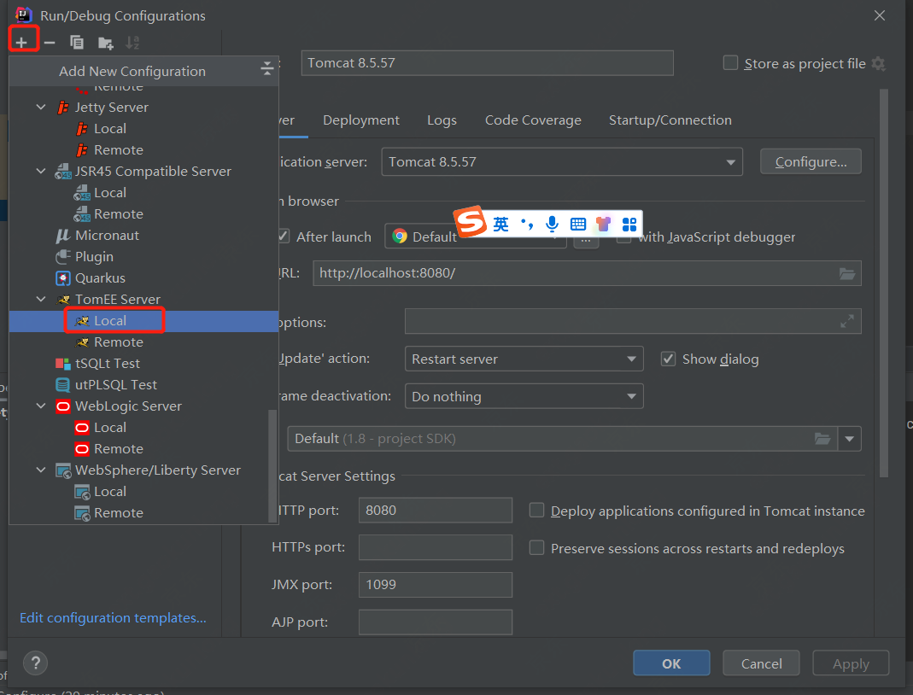Screen dimensions: 913x695
Task: Click the gear icon next to Store as project file
Action: coord(879,63)
